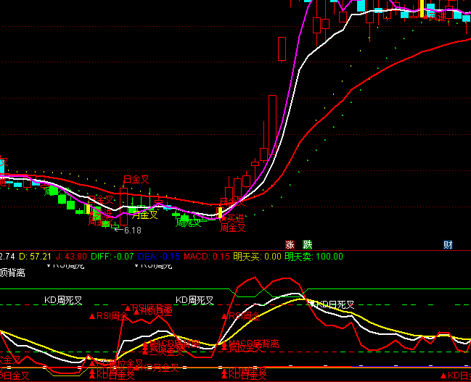The height and width of the screenshot is (382, 471).
Task: Click the DIFF -0.07 readout
Action: 113,257
